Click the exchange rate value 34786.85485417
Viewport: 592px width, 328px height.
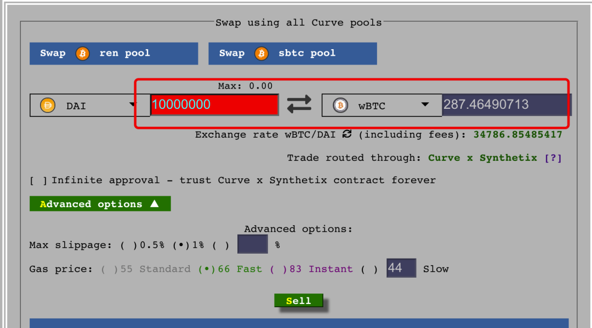pos(517,135)
